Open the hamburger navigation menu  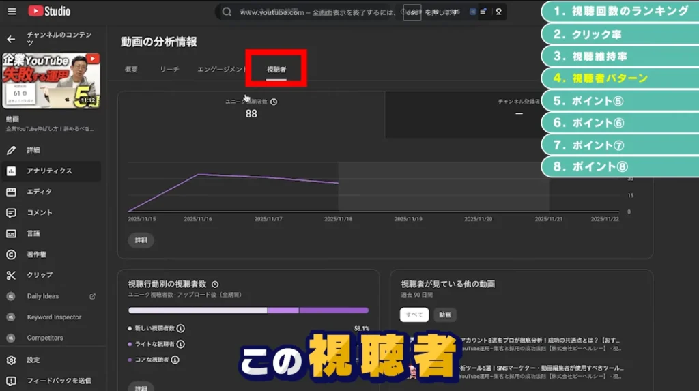pyautogui.click(x=12, y=12)
